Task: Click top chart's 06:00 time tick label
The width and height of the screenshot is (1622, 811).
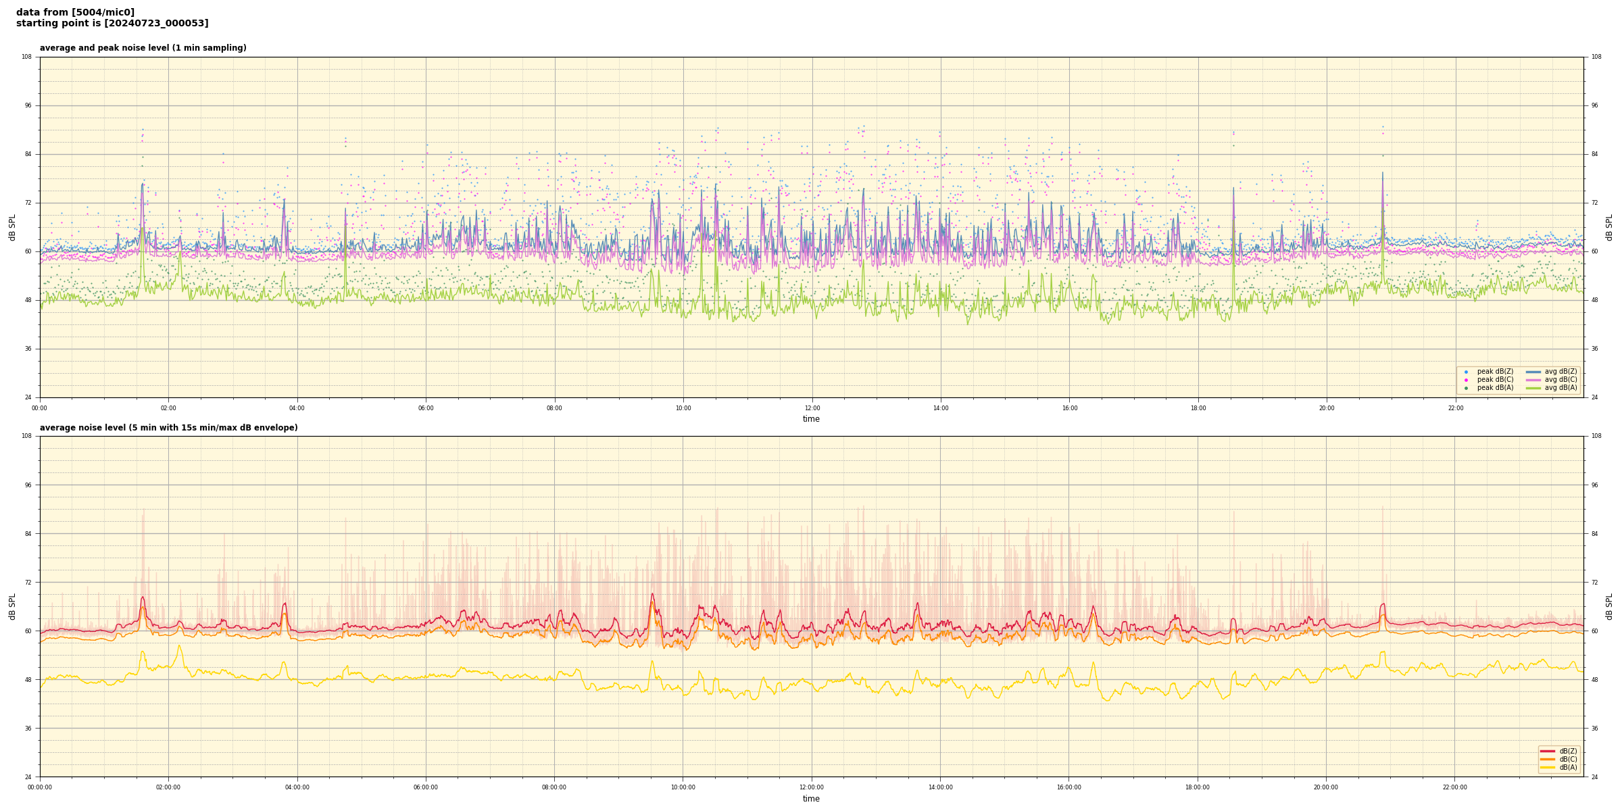Action: (426, 408)
